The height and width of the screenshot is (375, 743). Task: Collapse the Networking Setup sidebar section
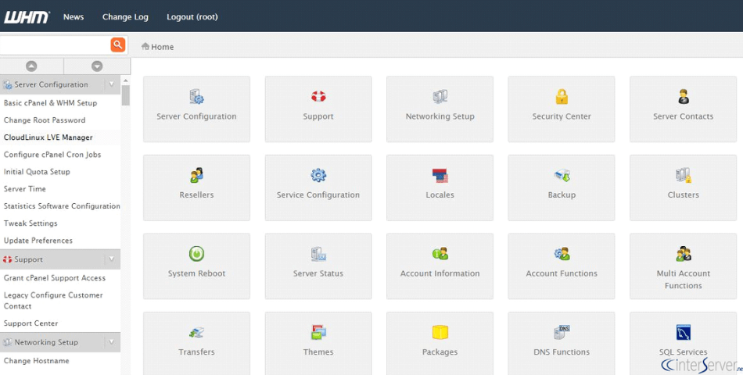111,342
